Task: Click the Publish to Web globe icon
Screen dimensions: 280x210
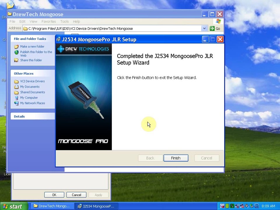Action: (16, 52)
